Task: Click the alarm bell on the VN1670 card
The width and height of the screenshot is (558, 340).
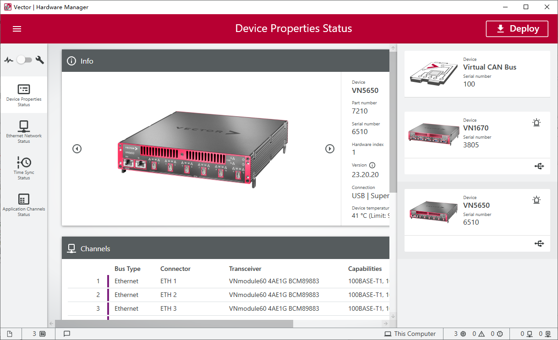Action: tap(536, 123)
